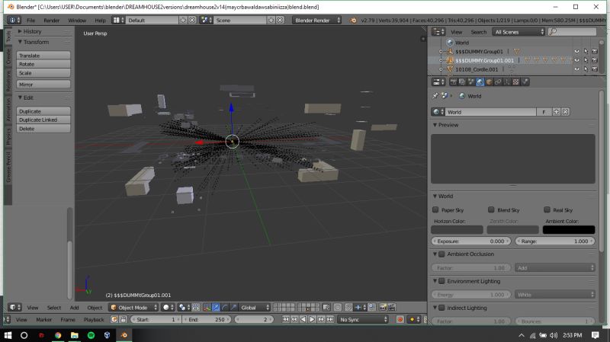Open the Texture properties checker icon
Viewport: 610px width, 342px height.
click(x=516, y=82)
